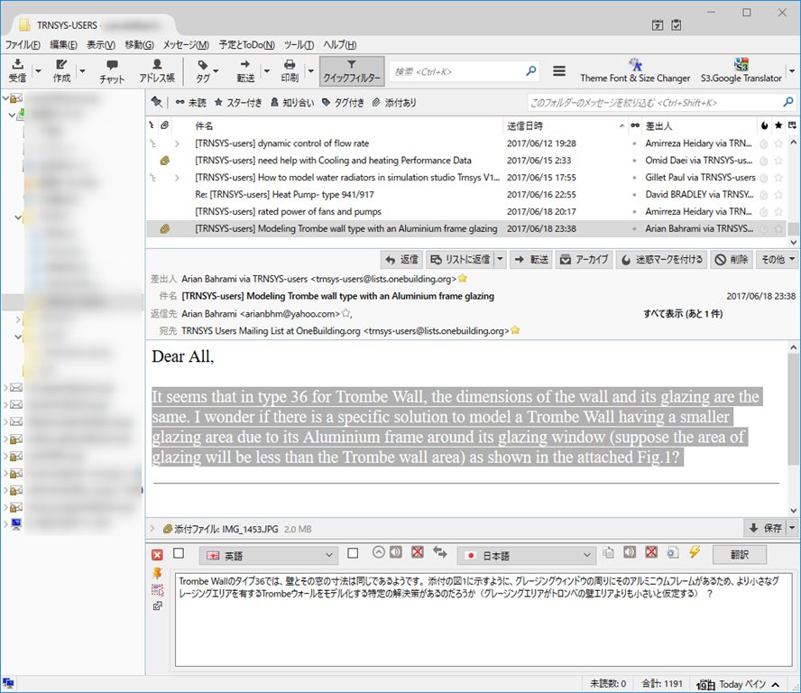
Task: Open the 編集(E) menu
Action: pos(63,45)
